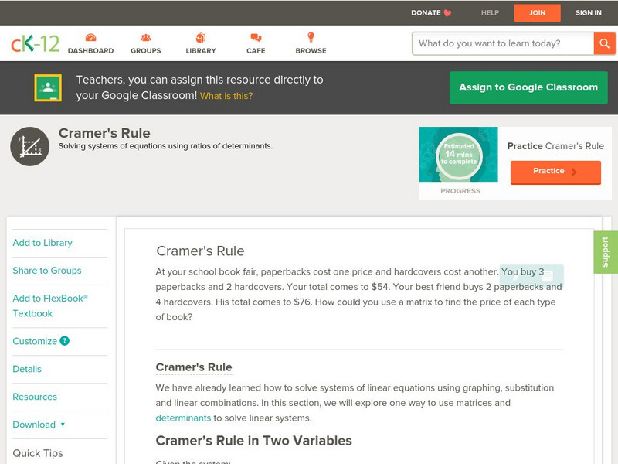Open the Resources sidebar link
The image size is (618, 464).
pyautogui.click(x=35, y=397)
